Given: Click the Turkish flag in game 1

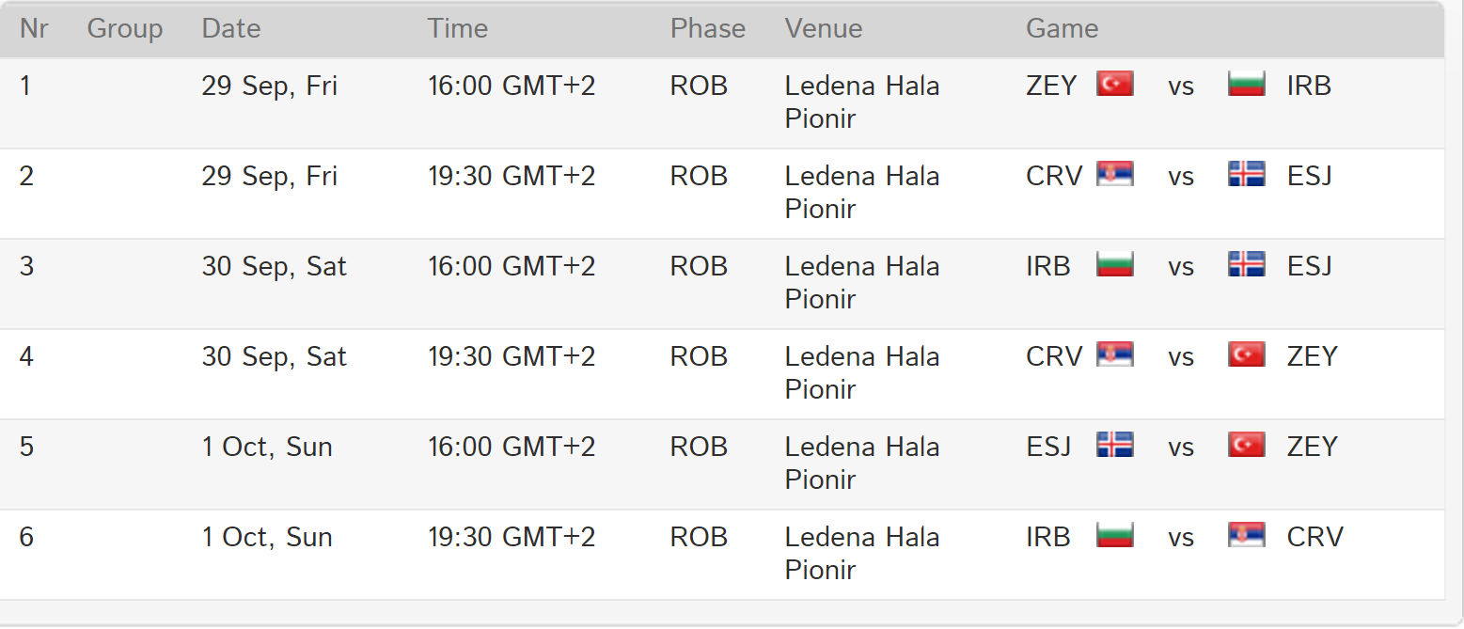Looking at the screenshot, I should click(1115, 84).
